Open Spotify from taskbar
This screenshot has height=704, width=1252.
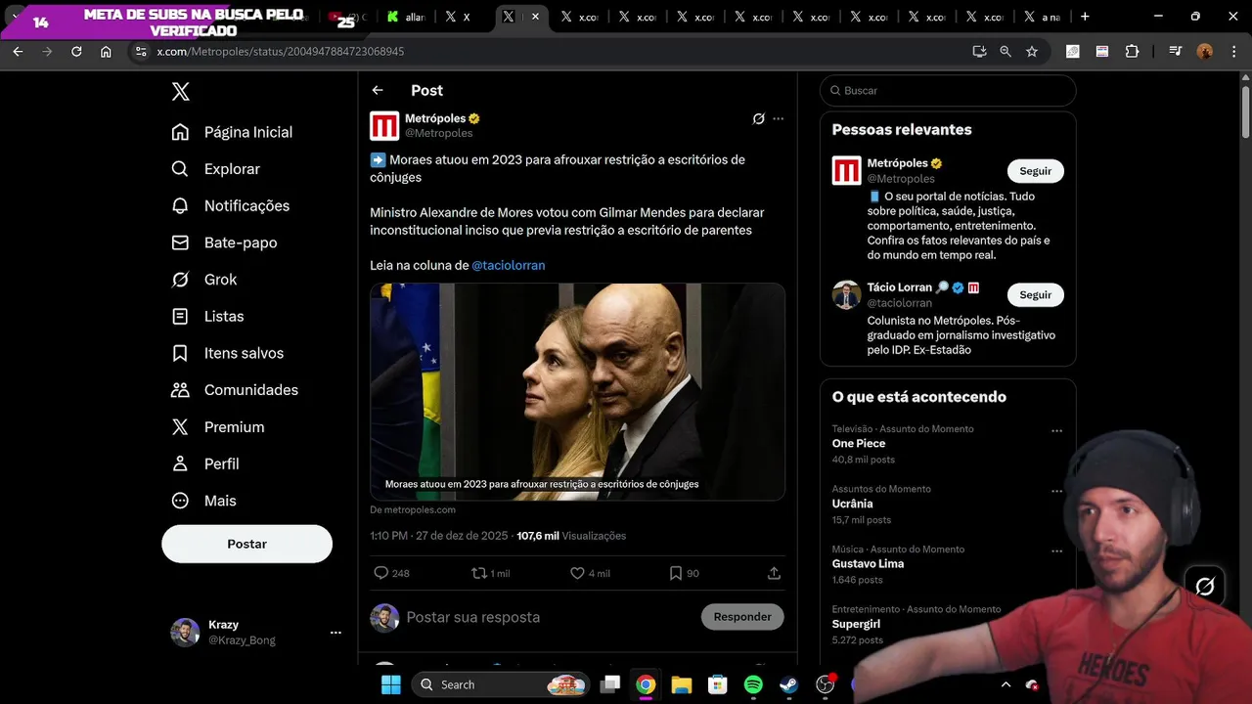tap(753, 684)
